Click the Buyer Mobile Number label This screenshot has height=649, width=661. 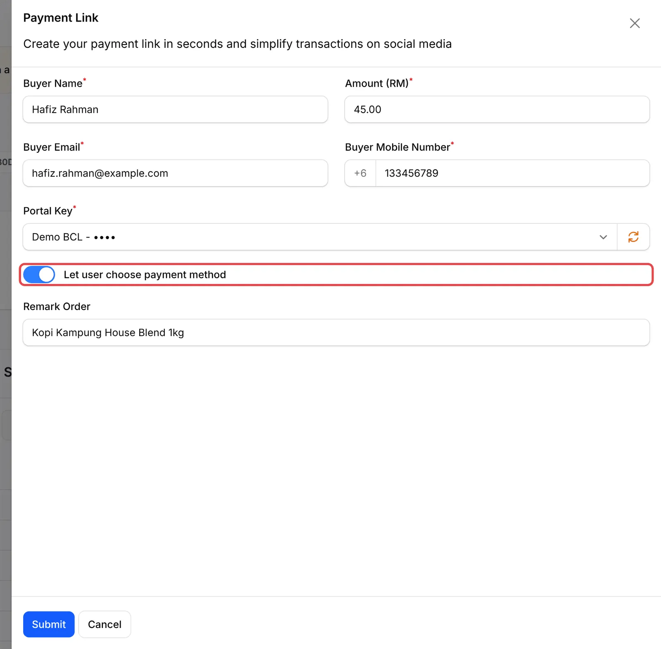(397, 147)
